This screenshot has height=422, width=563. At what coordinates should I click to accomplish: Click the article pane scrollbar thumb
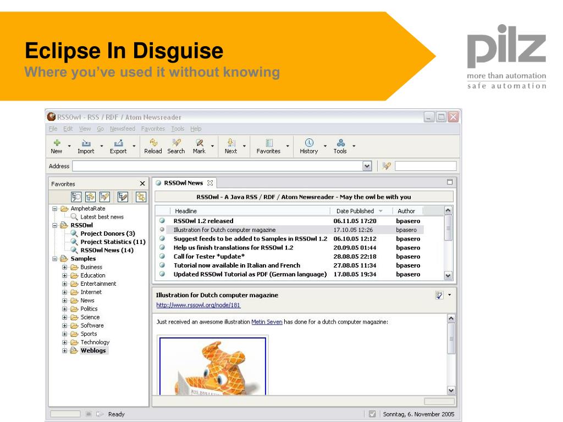(451, 338)
